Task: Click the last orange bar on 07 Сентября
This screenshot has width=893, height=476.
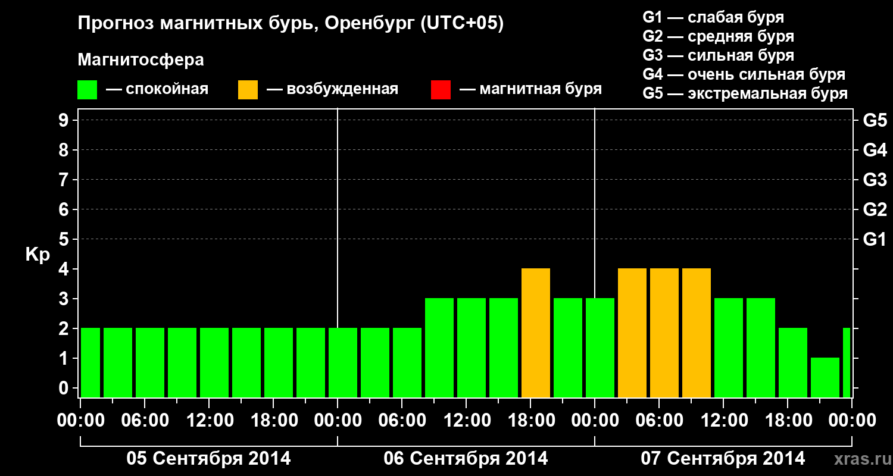Action: tap(697, 333)
